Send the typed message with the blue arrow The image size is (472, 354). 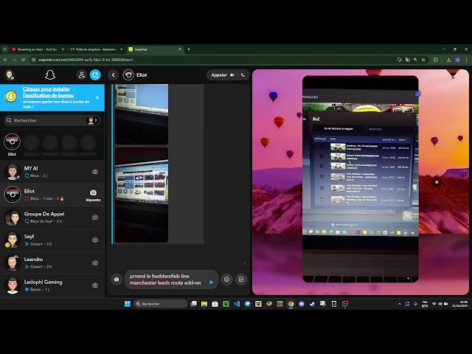[x=211, y=282]
